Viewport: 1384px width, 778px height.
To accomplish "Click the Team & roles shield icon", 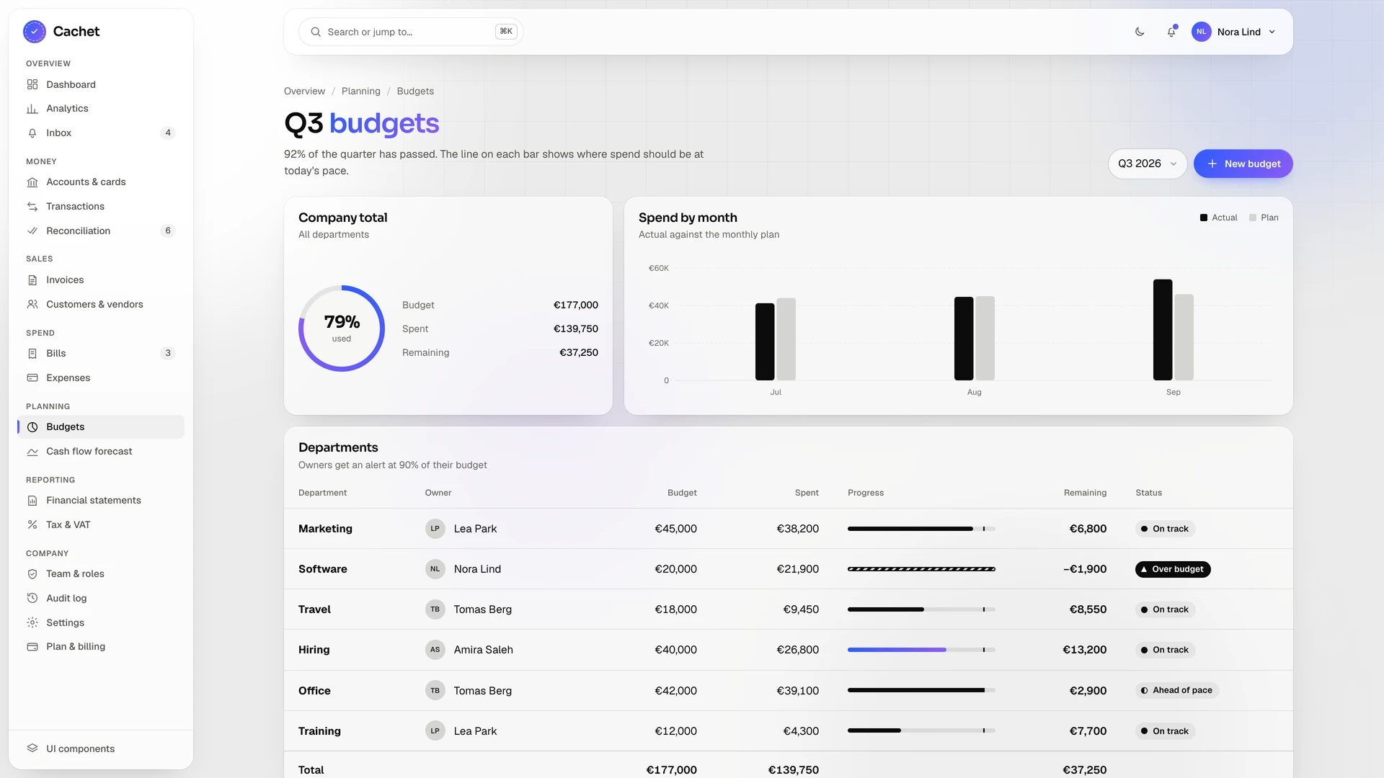I will click(x=32, y=574).
